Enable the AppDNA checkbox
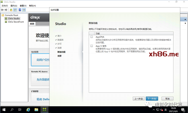188x113 pixels. pos(92,37)
